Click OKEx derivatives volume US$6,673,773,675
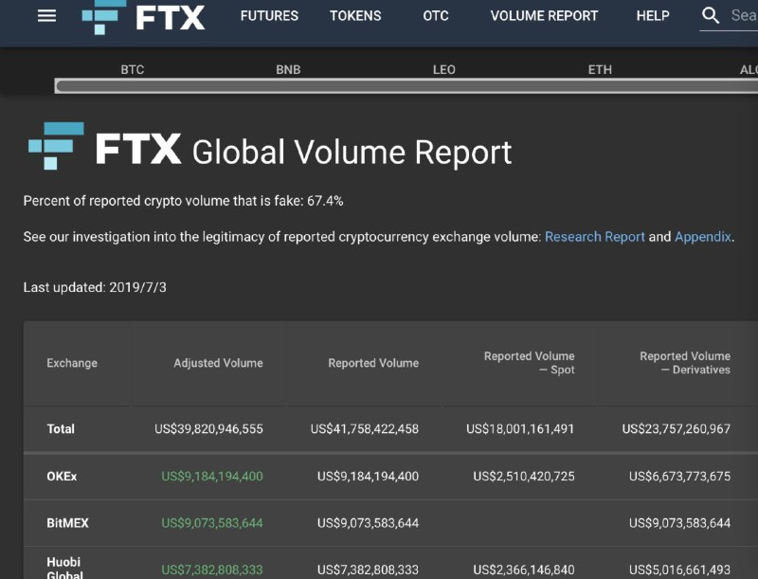758x579 pixels. tap(679, 476)
